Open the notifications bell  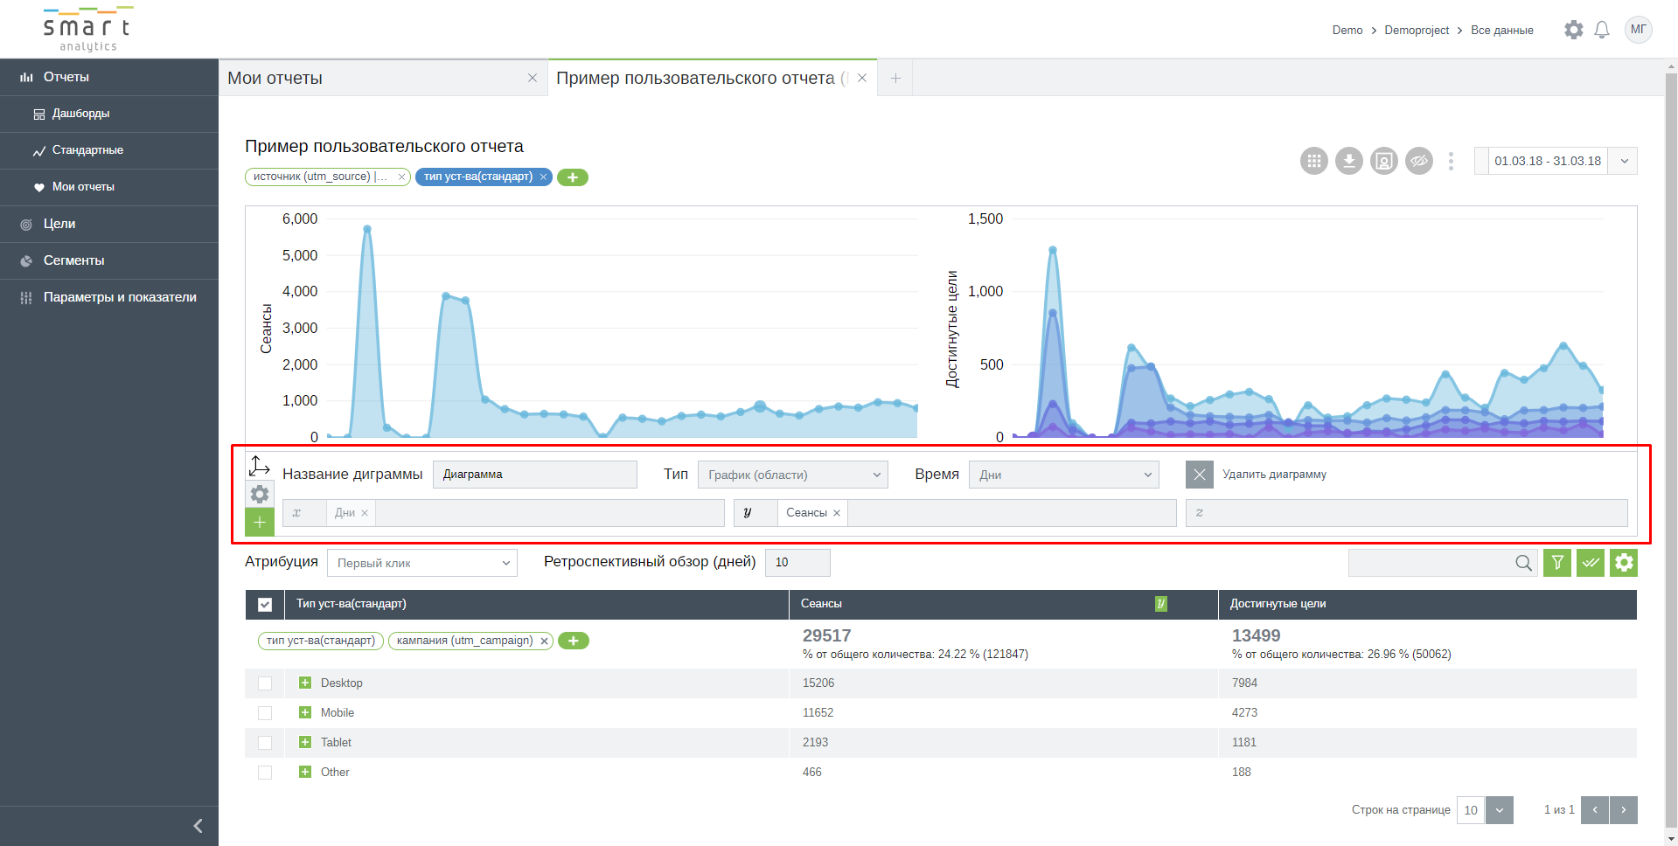point(1601,30)
